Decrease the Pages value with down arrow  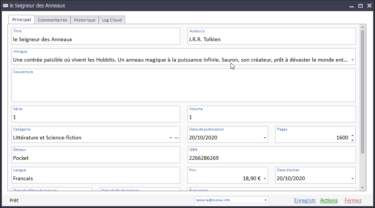(x=352, y=140)
